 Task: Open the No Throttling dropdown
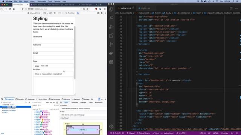(x=70, y=13)
